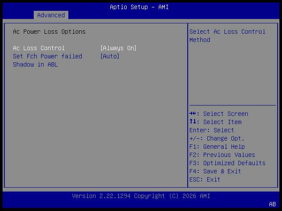Screen dimensions: 282x211
Task: Click the AB indicator in the corner
Action: pyautogui.click(x=272, y=204)
